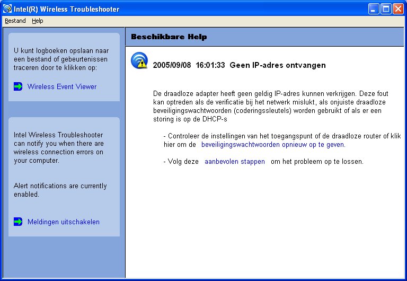Click the Beschikbare Help header
The height and width of the screenshot is (281, 407).
tap(169, 37)
